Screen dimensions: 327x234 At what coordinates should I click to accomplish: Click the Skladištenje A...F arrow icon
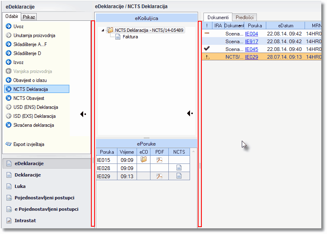click(x=9, y=44)
